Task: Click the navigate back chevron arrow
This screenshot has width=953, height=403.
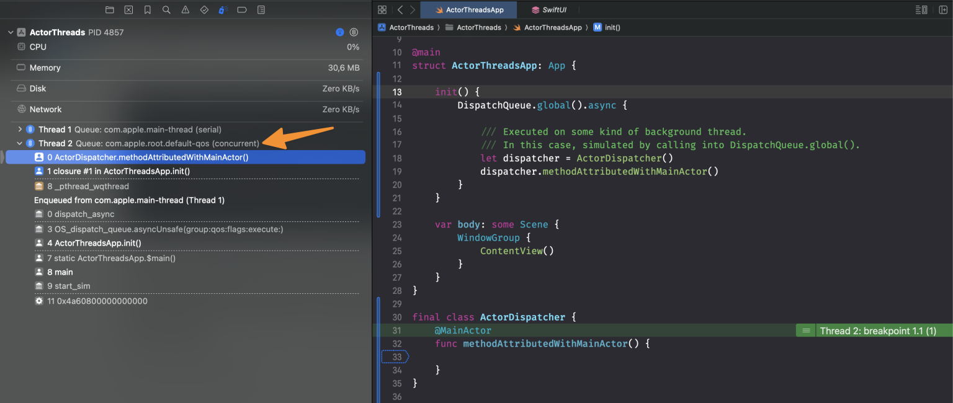Action: tap(400, 10)
